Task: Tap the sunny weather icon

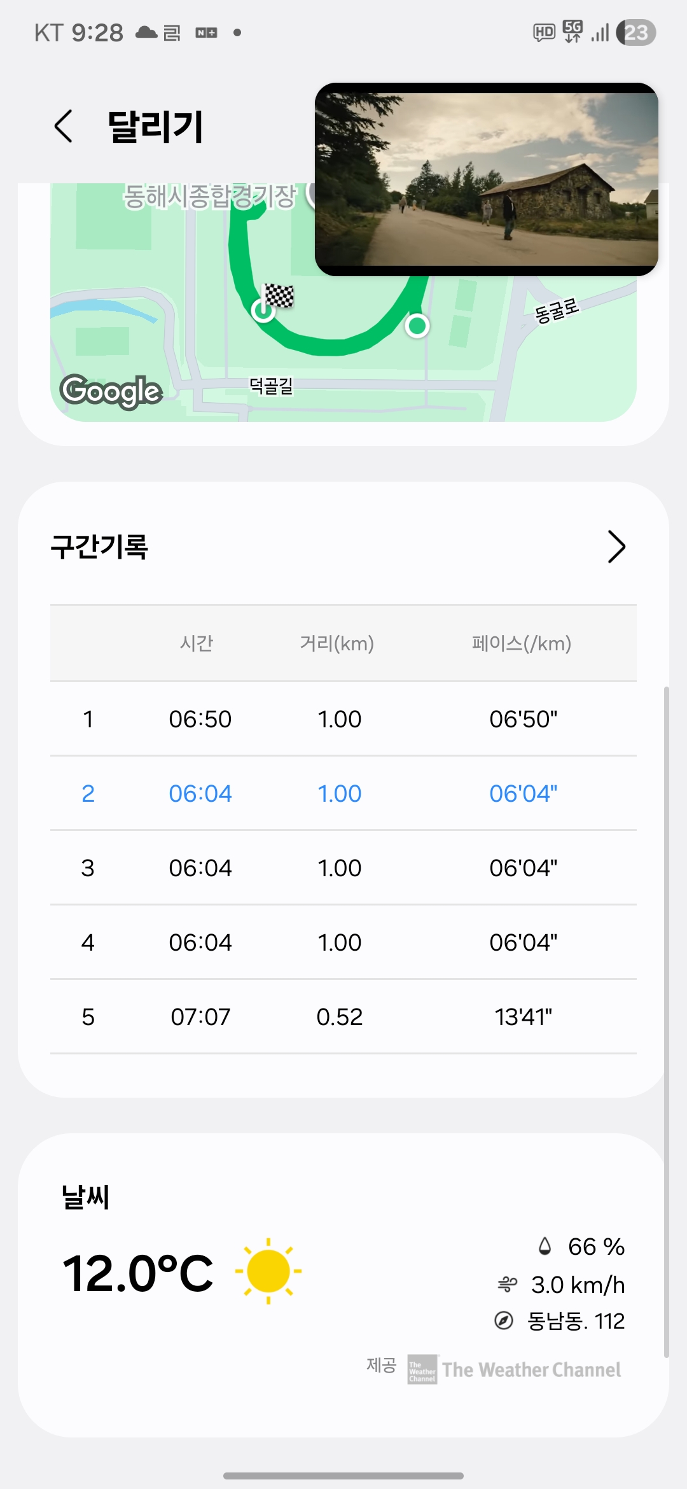Action: (268, 1271)
